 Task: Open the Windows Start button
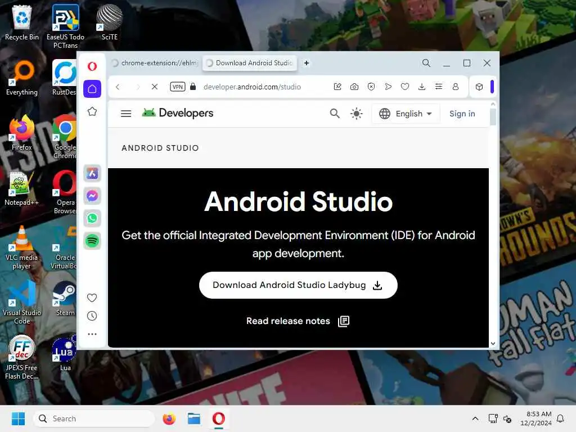click(x=19, y=418)
